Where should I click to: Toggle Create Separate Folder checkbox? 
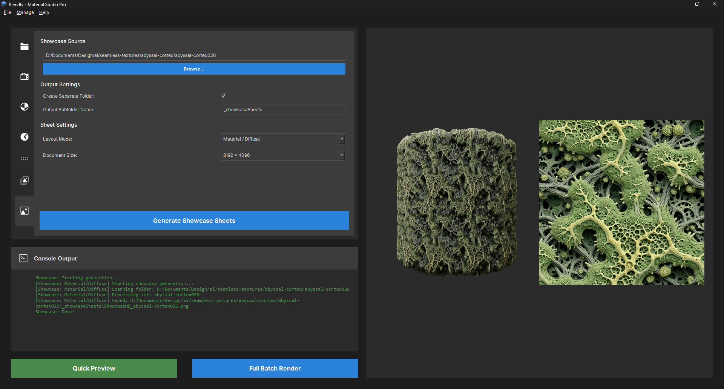(x=224, y=96)
